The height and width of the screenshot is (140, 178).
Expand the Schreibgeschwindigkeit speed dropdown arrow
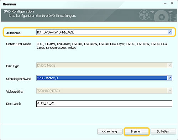170,78
